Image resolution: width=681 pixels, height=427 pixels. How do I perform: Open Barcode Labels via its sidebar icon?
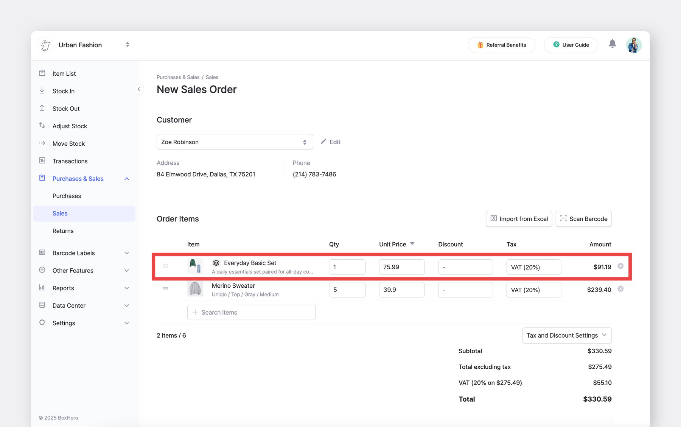42,253
